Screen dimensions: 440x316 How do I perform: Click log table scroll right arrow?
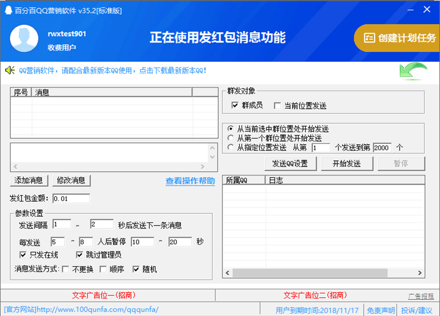coord(420,273)
